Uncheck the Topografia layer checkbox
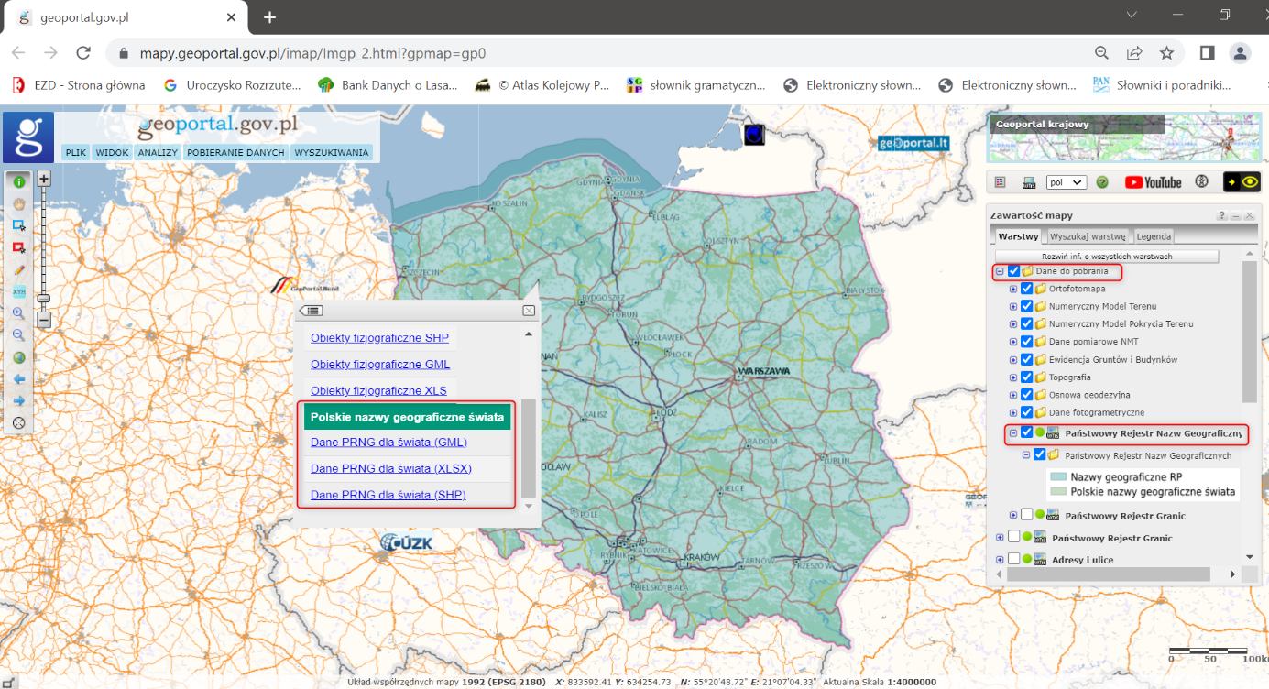The height and width of the screenshot is (689, 1269). click(1026, 377)
